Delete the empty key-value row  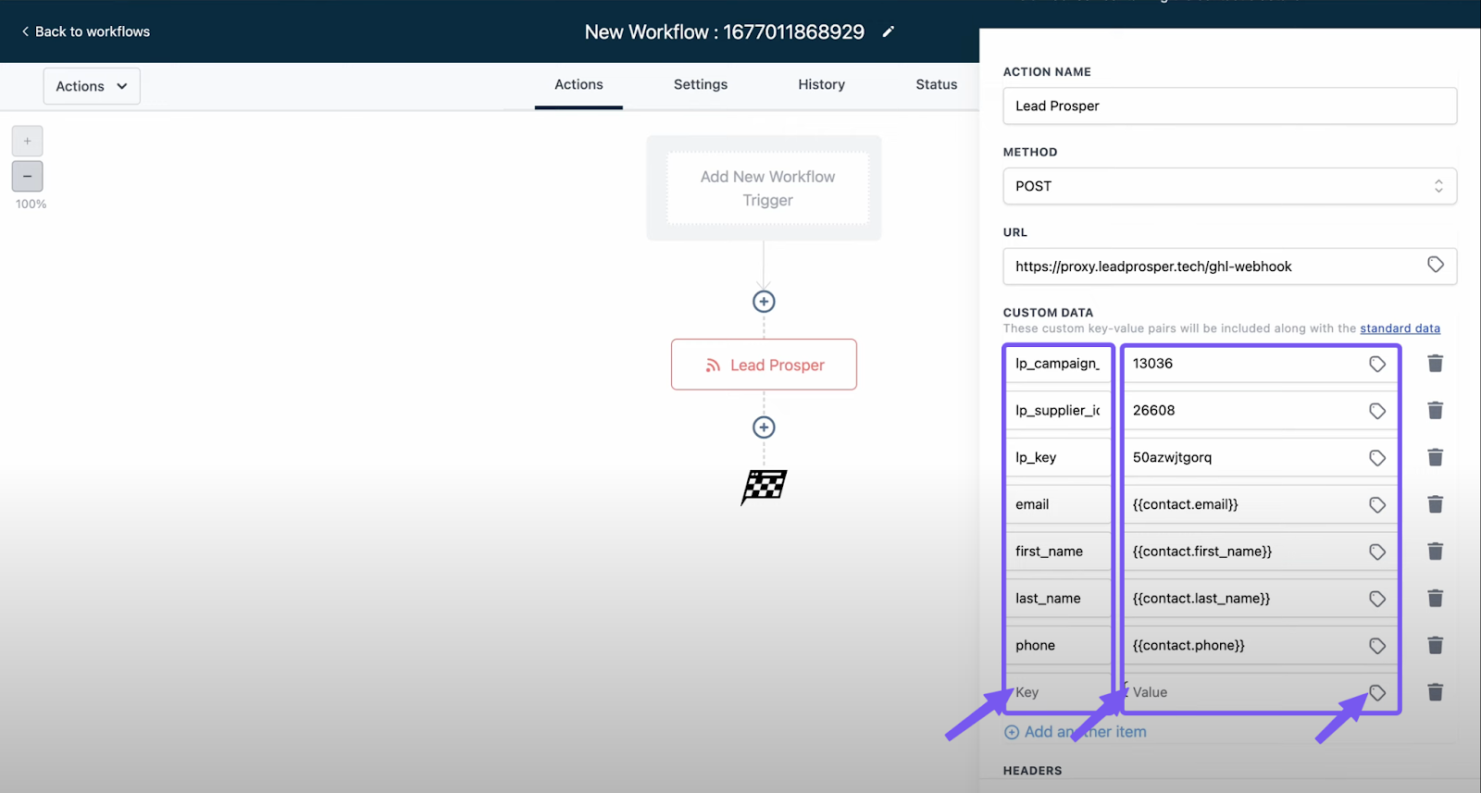click(1436, 692)
